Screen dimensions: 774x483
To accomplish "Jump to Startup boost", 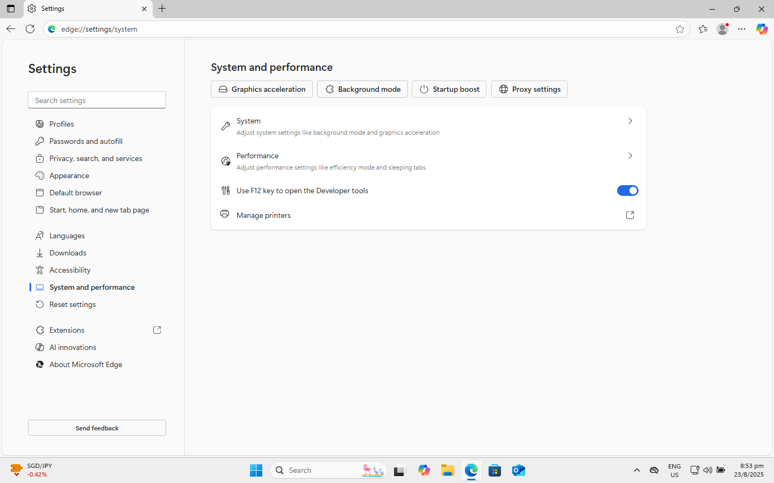I will pos(449,89).
